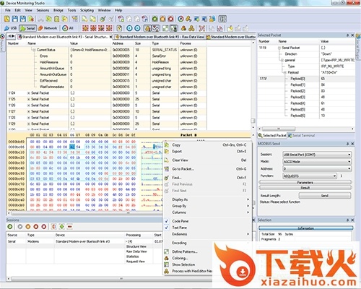361x289 pixels.
Task: Click the Information header button in Selection panel
Action: pyautogui.click(x=306, y=228)
